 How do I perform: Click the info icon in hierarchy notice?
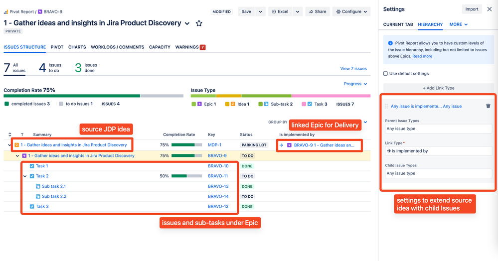(x=390, y=43)
